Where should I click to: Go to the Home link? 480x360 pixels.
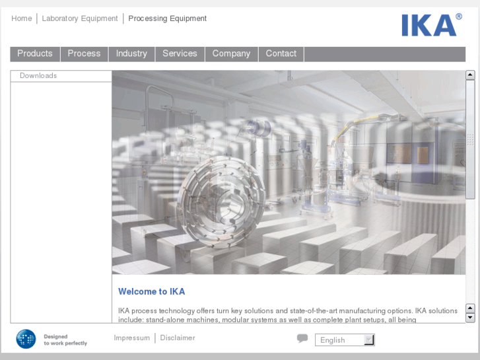point(21,18)
